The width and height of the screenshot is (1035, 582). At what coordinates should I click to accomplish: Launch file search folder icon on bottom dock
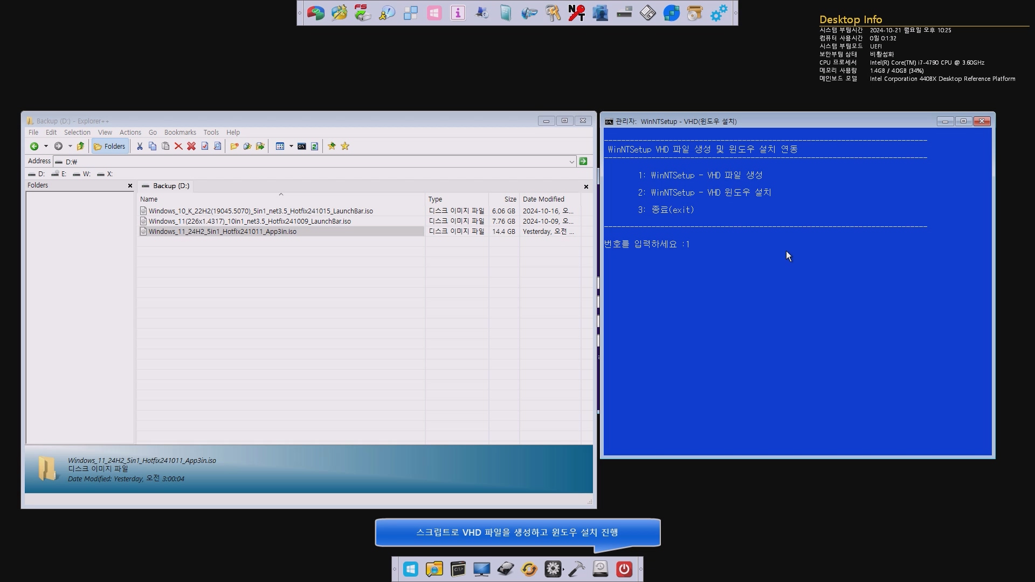pos(434,569)
